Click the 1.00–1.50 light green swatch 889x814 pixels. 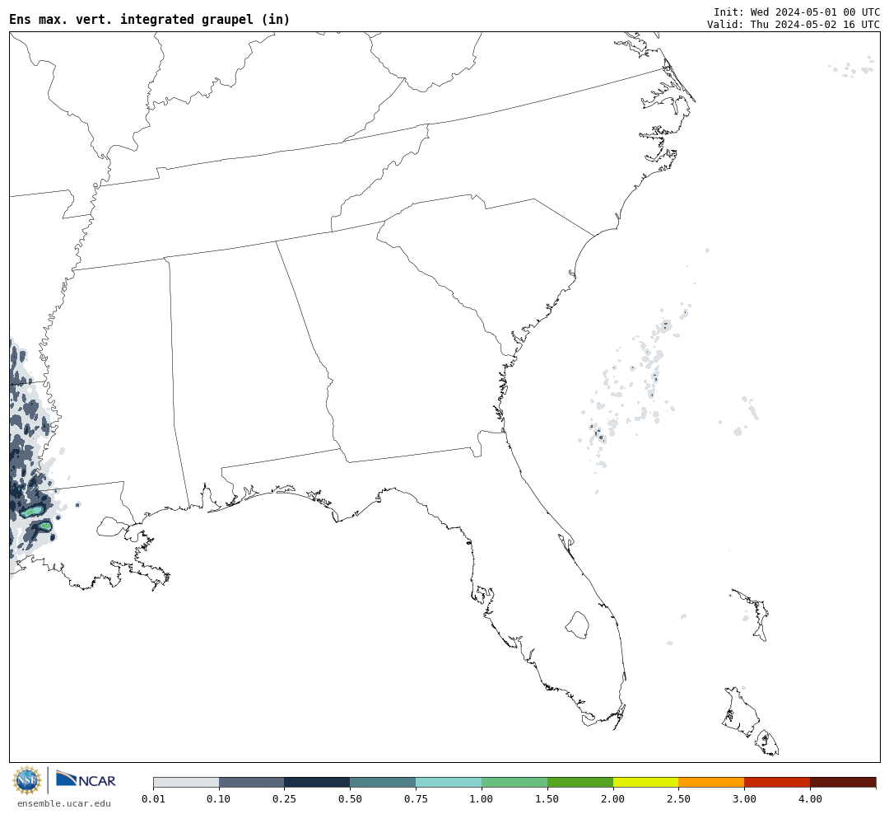514,783
